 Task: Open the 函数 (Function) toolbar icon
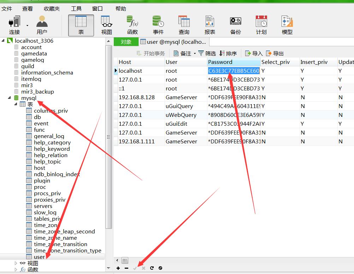[132, 25]
